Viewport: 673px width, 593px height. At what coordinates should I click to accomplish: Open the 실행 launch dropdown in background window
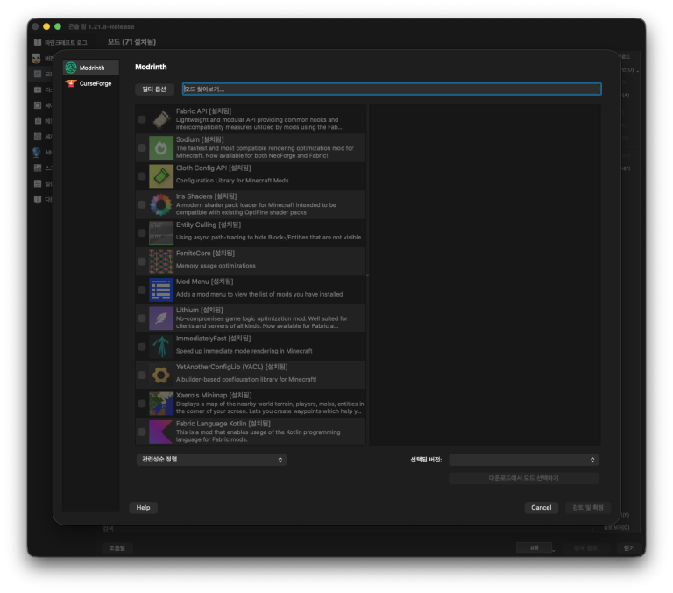(x=553, y=550)
